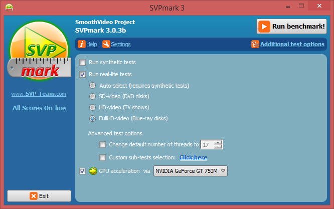
Task: Click the orange play icon on Run benchmark
Action: pos(264,27)
